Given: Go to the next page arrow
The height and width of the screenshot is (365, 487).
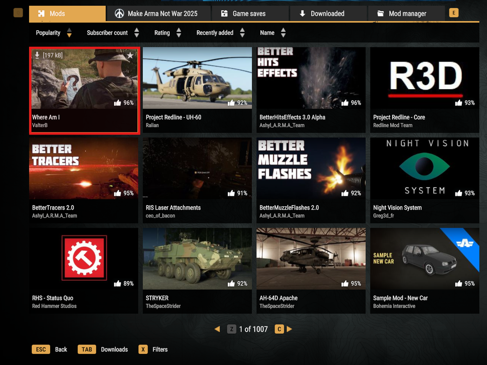Looking at the screenshot, I should 289,329.
